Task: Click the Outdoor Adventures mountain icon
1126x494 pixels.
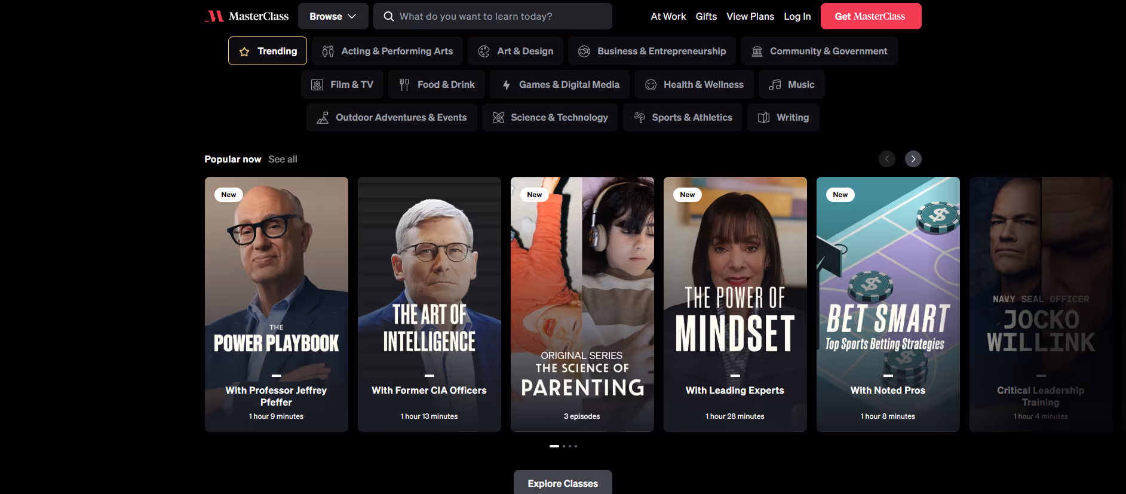Action: point(323,118)
